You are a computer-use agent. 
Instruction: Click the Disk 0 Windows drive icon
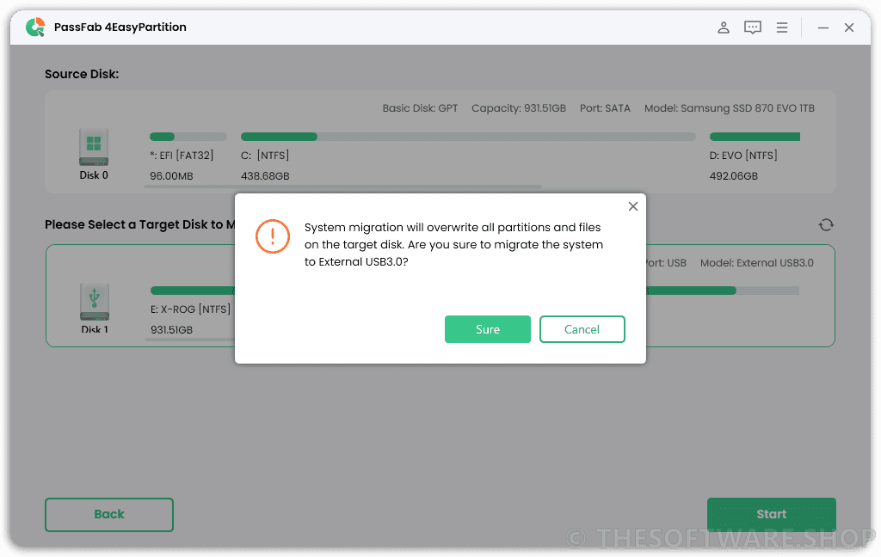pos(93,147)
